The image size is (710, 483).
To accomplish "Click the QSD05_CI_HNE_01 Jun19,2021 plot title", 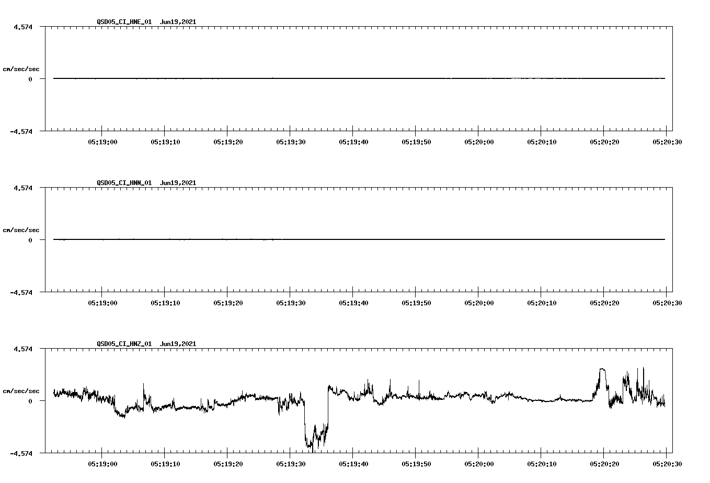I will (146, 22).
